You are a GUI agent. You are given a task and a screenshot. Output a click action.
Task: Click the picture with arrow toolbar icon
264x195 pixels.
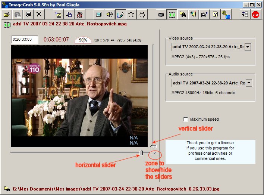click(x=58, y=15)
